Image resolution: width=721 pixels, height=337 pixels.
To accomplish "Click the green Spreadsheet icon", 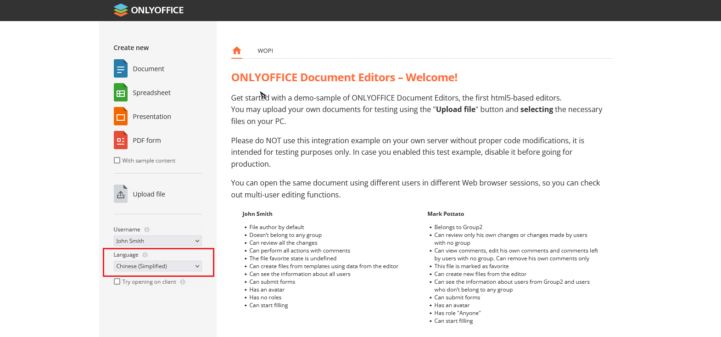I will tap(121, 93).
